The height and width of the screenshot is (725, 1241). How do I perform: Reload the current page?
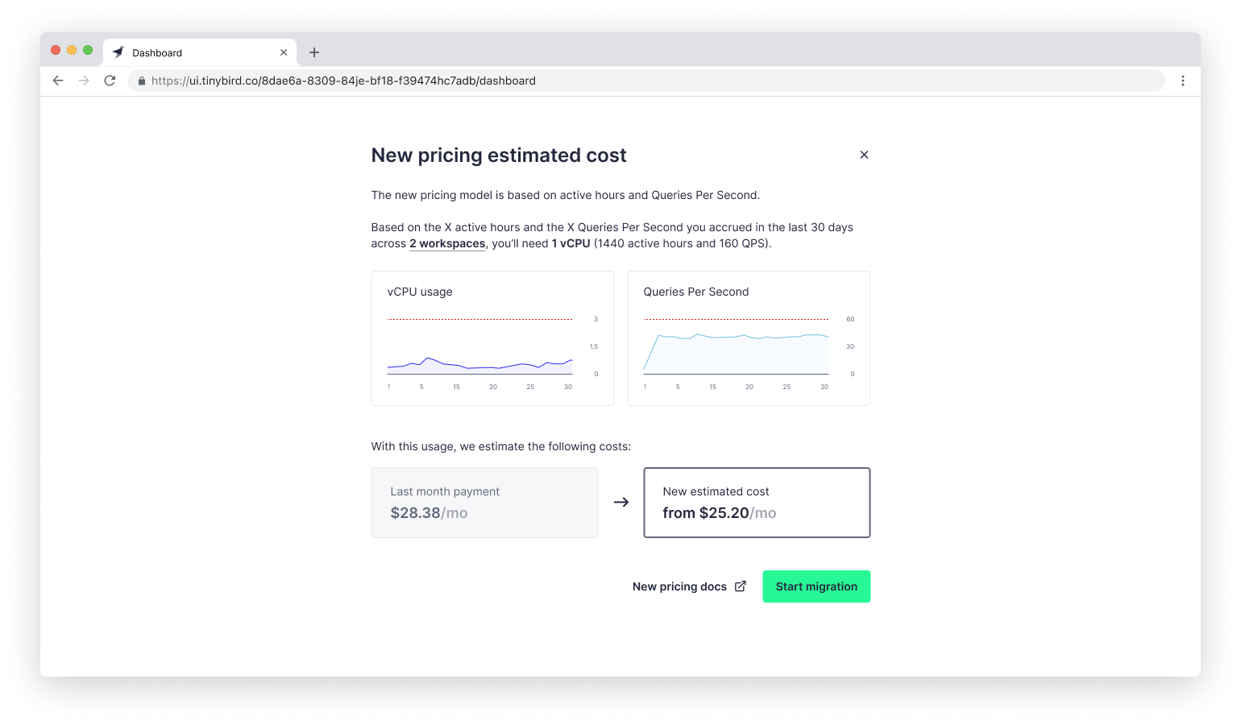click(x=110, y=81)
